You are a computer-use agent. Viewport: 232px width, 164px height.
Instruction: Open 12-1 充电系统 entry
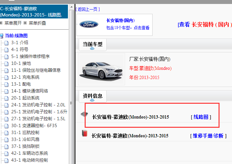[x=25, y=77]
